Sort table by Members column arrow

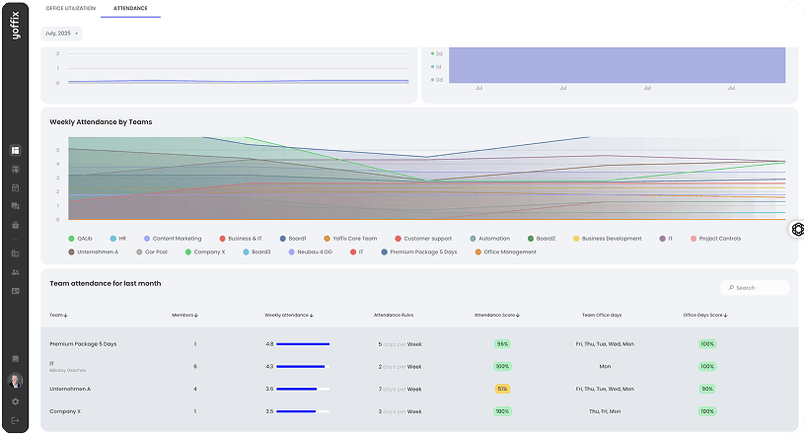(x=196, y=316)
